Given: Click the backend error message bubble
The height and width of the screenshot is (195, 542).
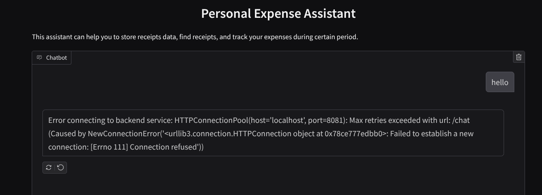Looking at the screenshot, I should pos(273,133).
